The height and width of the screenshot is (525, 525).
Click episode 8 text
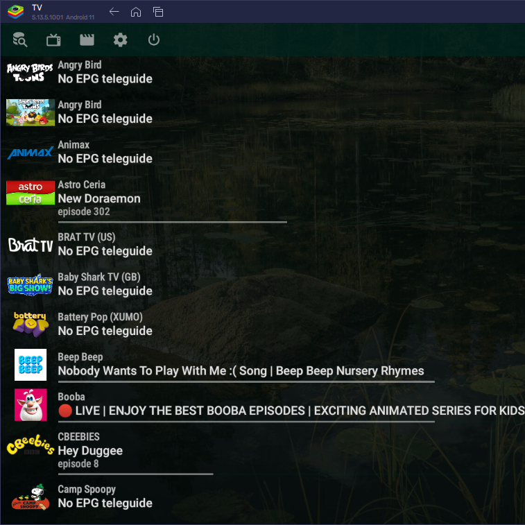click(x=78, y=464)
